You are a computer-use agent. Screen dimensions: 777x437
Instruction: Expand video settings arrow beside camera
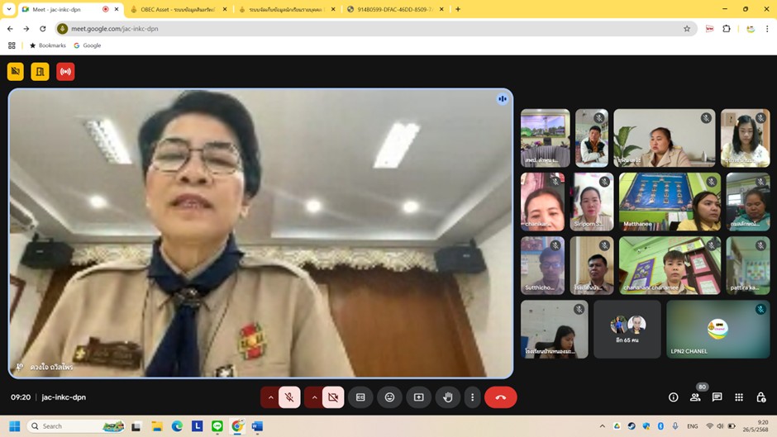(313, 397)
